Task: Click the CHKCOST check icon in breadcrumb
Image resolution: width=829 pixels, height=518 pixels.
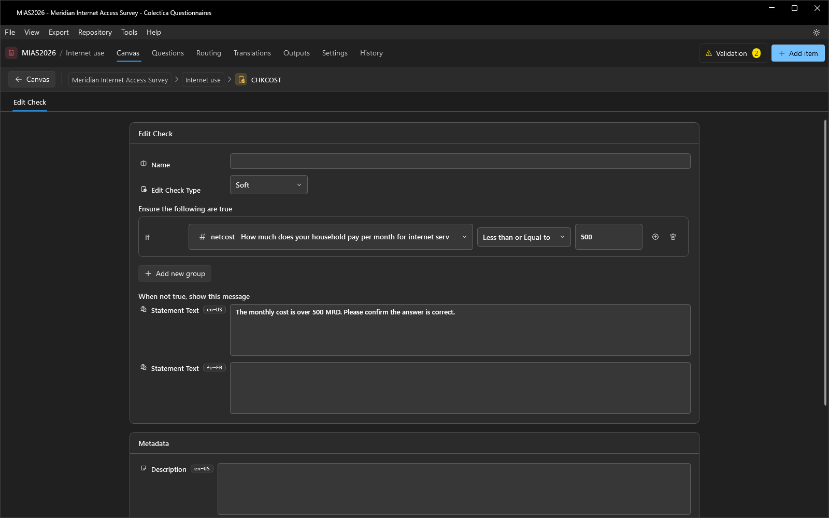Action: 241,80
